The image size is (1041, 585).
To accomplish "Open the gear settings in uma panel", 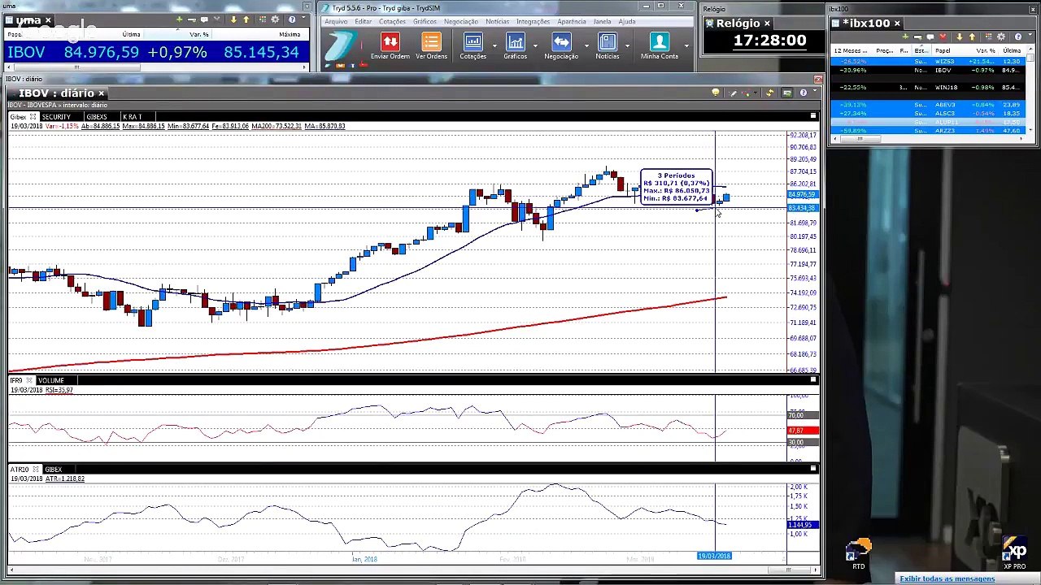I will coord(275,19).
